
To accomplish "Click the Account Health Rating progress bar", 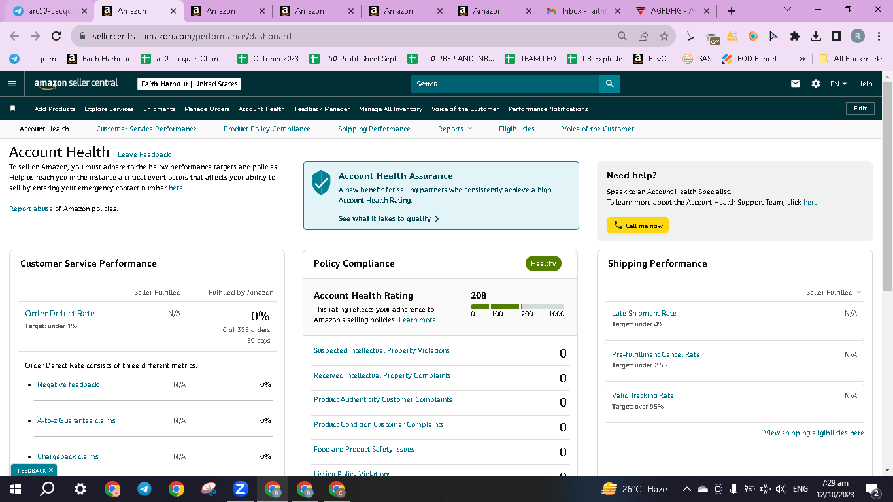I will (x=517, y=307).
